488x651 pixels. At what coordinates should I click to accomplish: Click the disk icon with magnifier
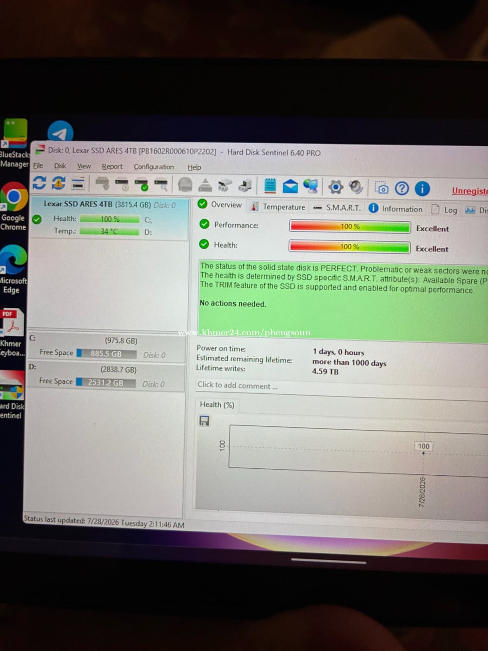click(x=161, y=185)
